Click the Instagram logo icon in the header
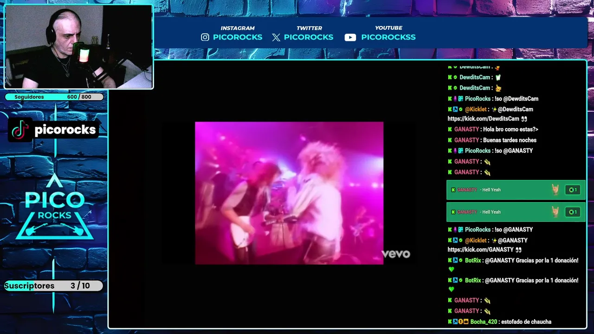 coord(205,37)
